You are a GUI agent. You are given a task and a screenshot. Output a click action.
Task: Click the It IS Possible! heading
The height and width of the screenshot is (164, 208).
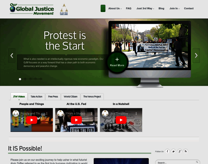25,148
